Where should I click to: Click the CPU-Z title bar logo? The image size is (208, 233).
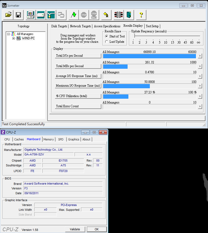pyautogui.click(x=3, y=132)
